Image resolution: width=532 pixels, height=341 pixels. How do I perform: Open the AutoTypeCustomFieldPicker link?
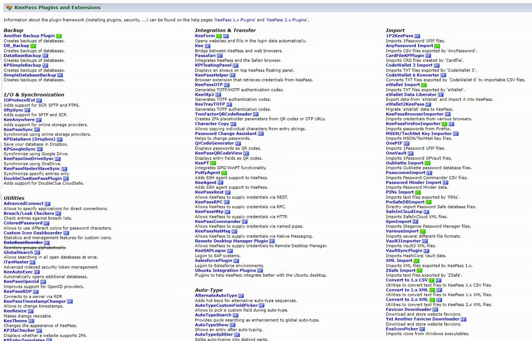(x=226, y=305)
